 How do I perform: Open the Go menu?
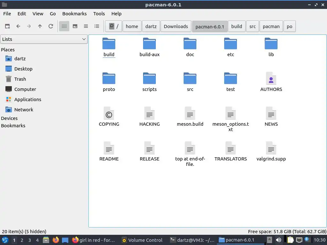[x=53, y=13]
